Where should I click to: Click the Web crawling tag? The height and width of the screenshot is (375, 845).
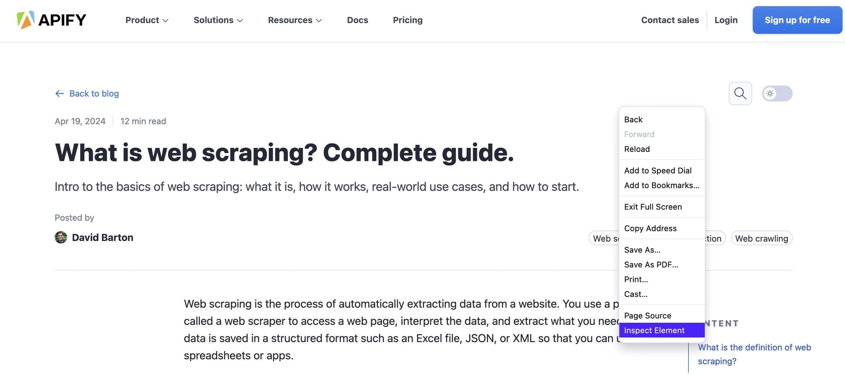pyautogui.click(x=761, y=238)
